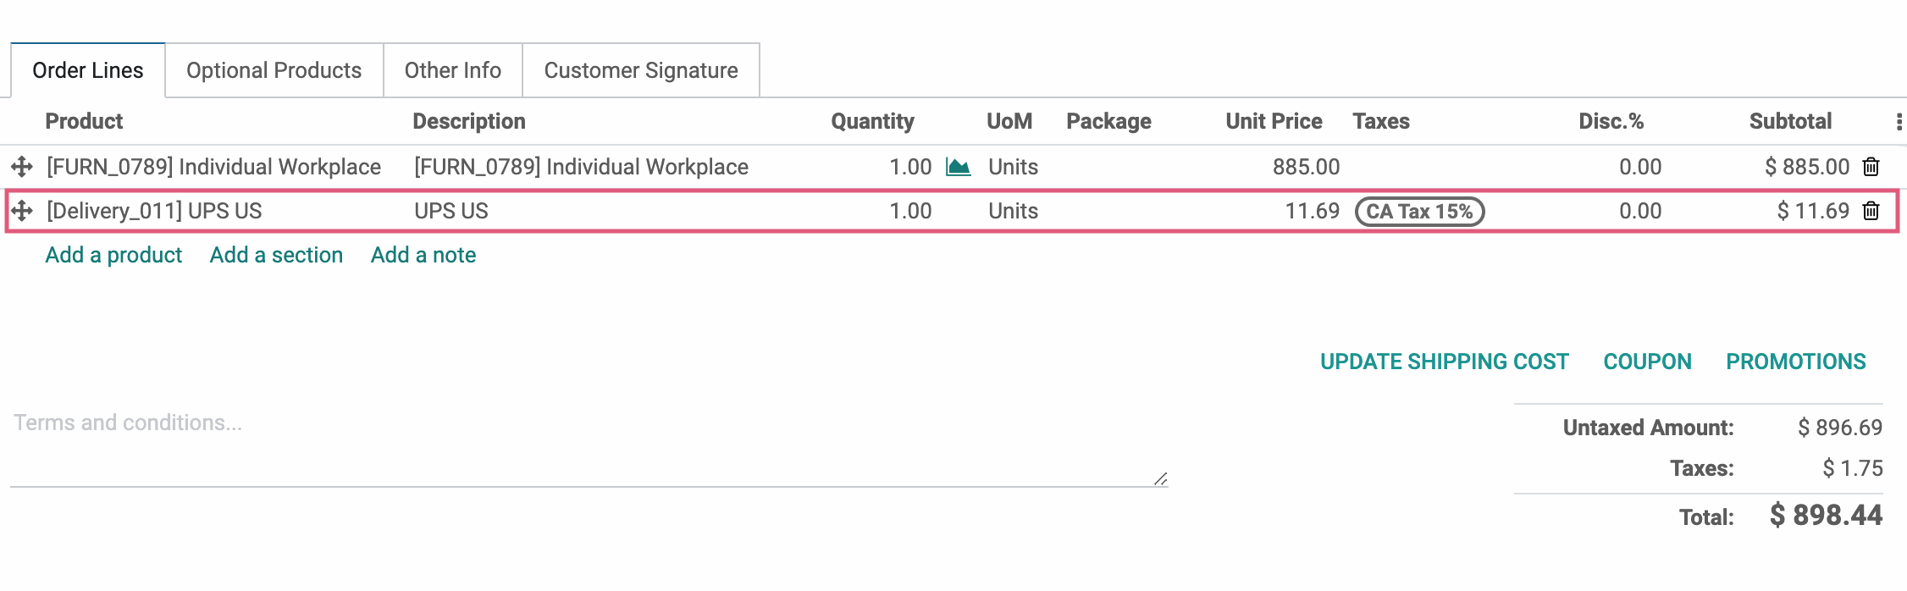The image size is (1907, 591).
Task: Sort by the Subtotal column header
Action: pos(1790,121)
